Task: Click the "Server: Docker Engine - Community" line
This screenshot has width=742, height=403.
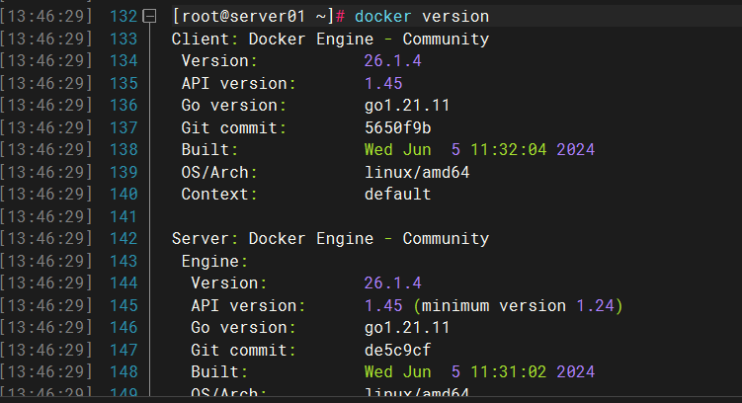Action: [x=330, y=239]
